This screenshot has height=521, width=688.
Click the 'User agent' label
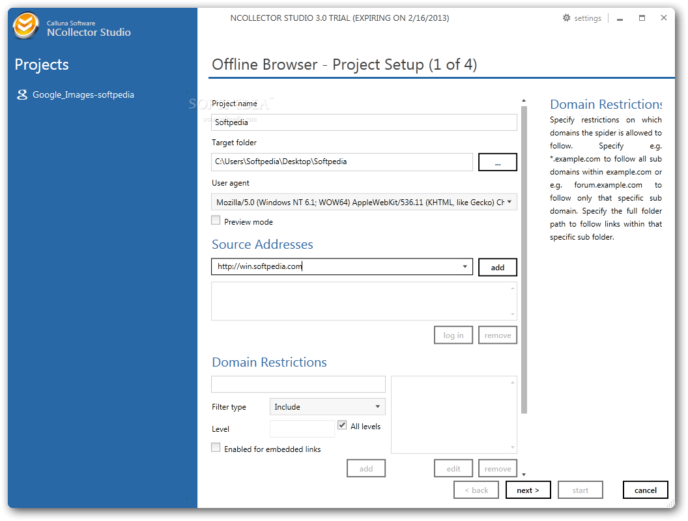[231, 183]
